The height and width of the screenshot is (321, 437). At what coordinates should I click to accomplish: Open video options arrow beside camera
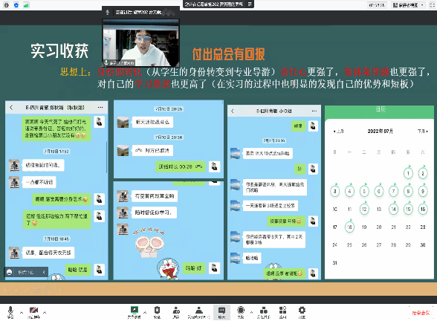point(45,312)
